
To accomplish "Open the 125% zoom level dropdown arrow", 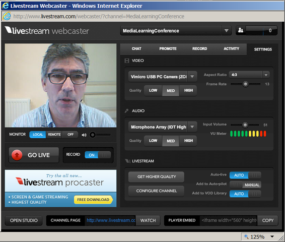I will coord(272,236).
